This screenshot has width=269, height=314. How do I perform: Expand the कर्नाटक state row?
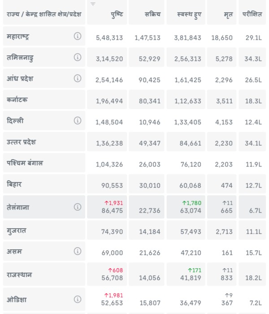44,100
